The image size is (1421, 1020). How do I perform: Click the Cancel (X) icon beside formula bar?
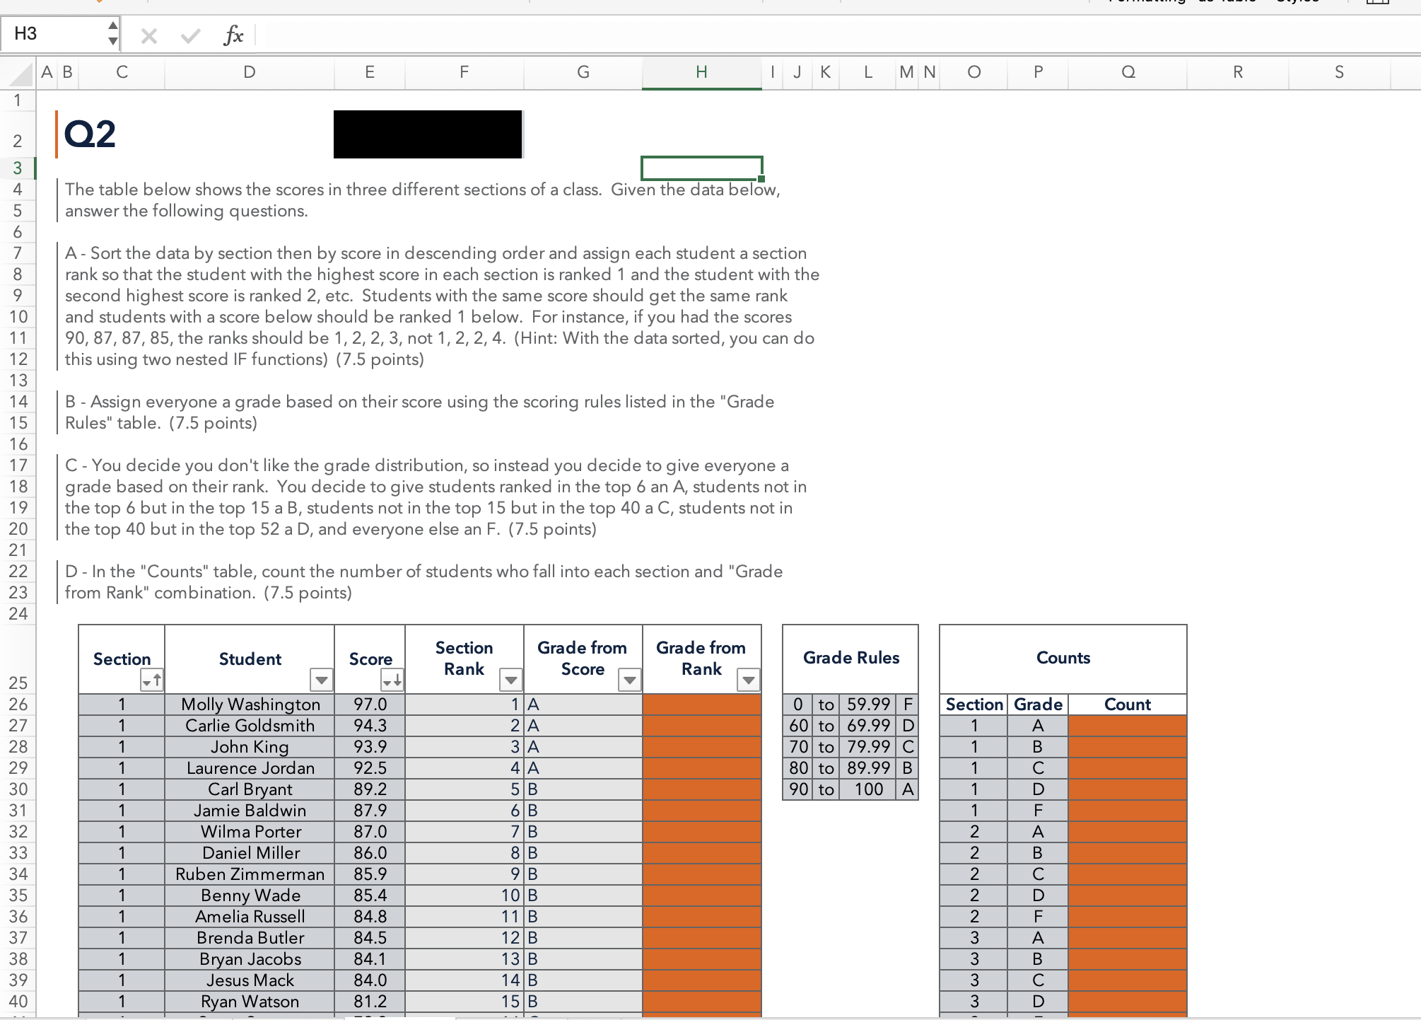click(x=149, y=34)
